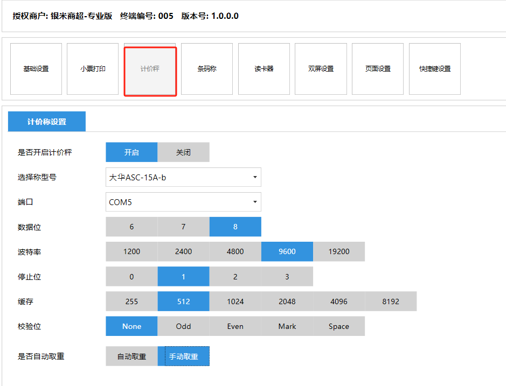506x386 pixels.
Task: Disable the pricing scale with 关闭
Action: click(183, 152)
